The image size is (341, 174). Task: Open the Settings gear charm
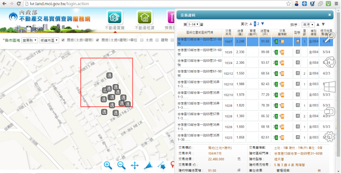[x=330, y=137]
